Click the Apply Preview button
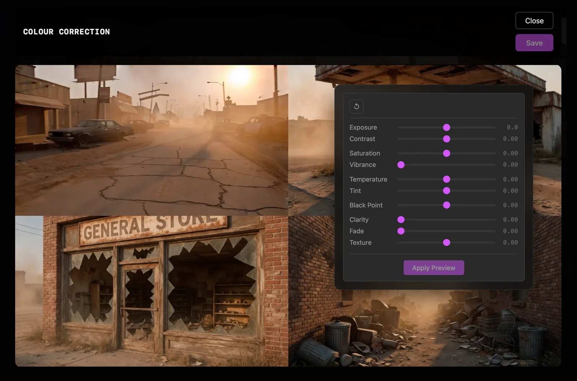Image resolution: width=577 pixels, height=381 pixels. pyautogui.click(x=433, y=268)
